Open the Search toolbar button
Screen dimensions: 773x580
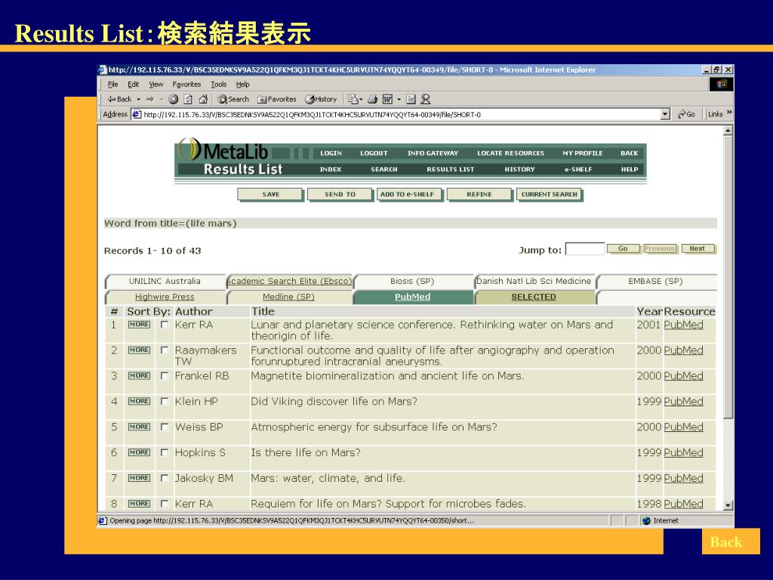[233, 99]
